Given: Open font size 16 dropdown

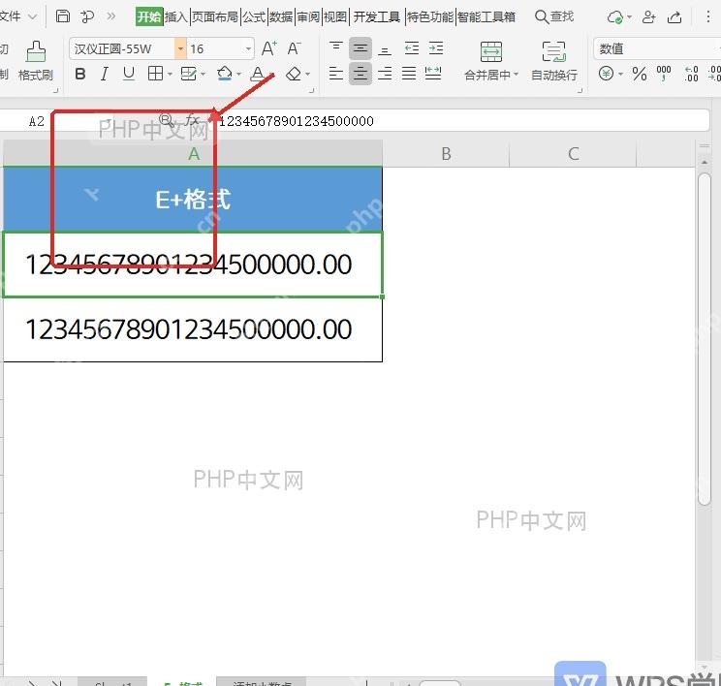Looking at the screenshot, I should point(248,48).
